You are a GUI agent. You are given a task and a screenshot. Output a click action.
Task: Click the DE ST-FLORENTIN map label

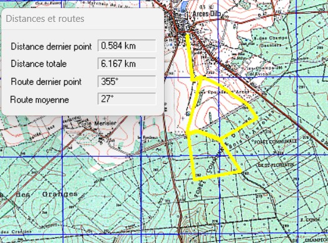pyautogui.click(x=275, y=166)
